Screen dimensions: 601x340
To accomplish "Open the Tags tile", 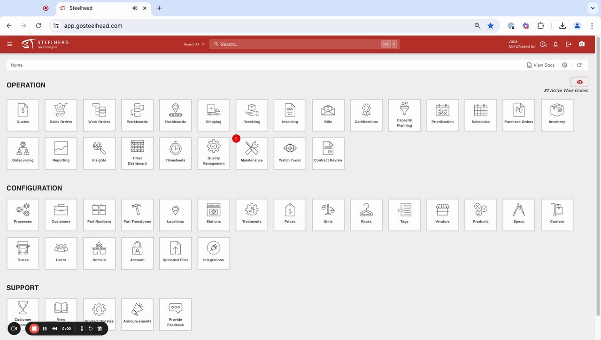I will (404, 215).
